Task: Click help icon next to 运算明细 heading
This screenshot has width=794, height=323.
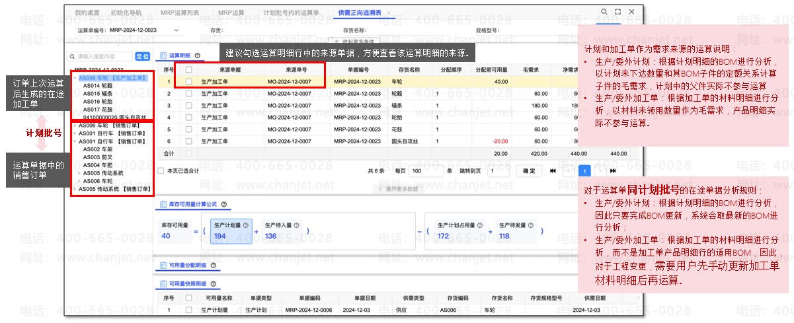Action: [197, 55]
